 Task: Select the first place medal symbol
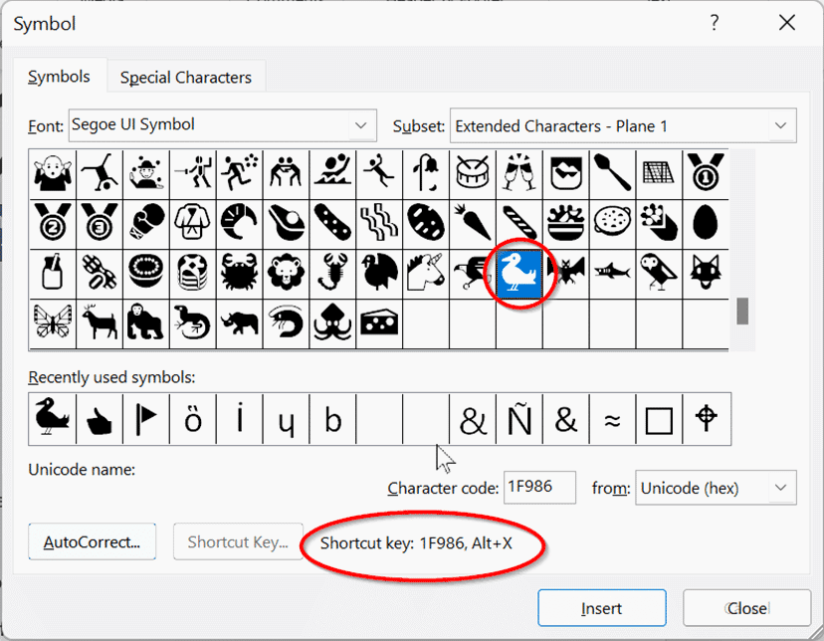[706, 173]
